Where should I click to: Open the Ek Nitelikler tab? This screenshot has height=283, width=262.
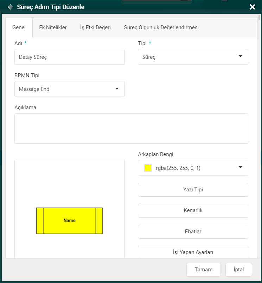click(x=53, y=27)
